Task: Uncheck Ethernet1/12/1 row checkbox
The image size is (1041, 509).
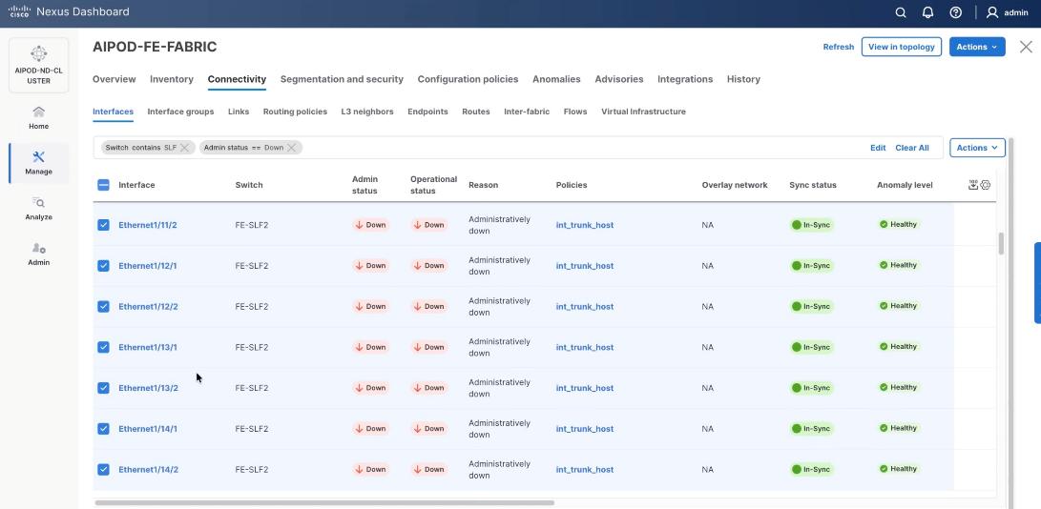Action: 104,265
